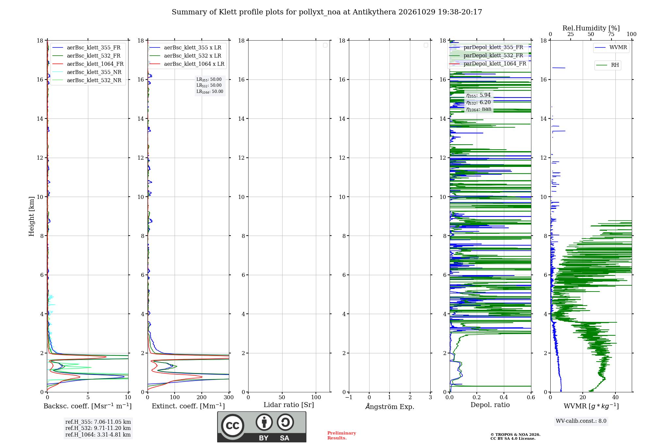Click the 'aerBsc_klett_1064 x LR' legend entry
This screenshot has height=445, width=654.
(187, 64)
